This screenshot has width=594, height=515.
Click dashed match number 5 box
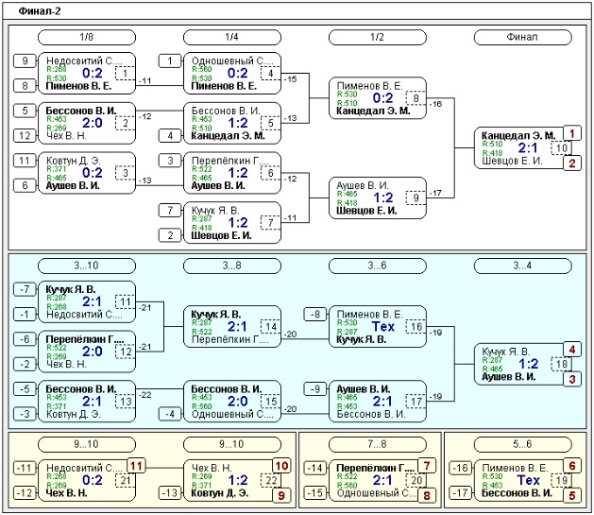coord(270,123)
